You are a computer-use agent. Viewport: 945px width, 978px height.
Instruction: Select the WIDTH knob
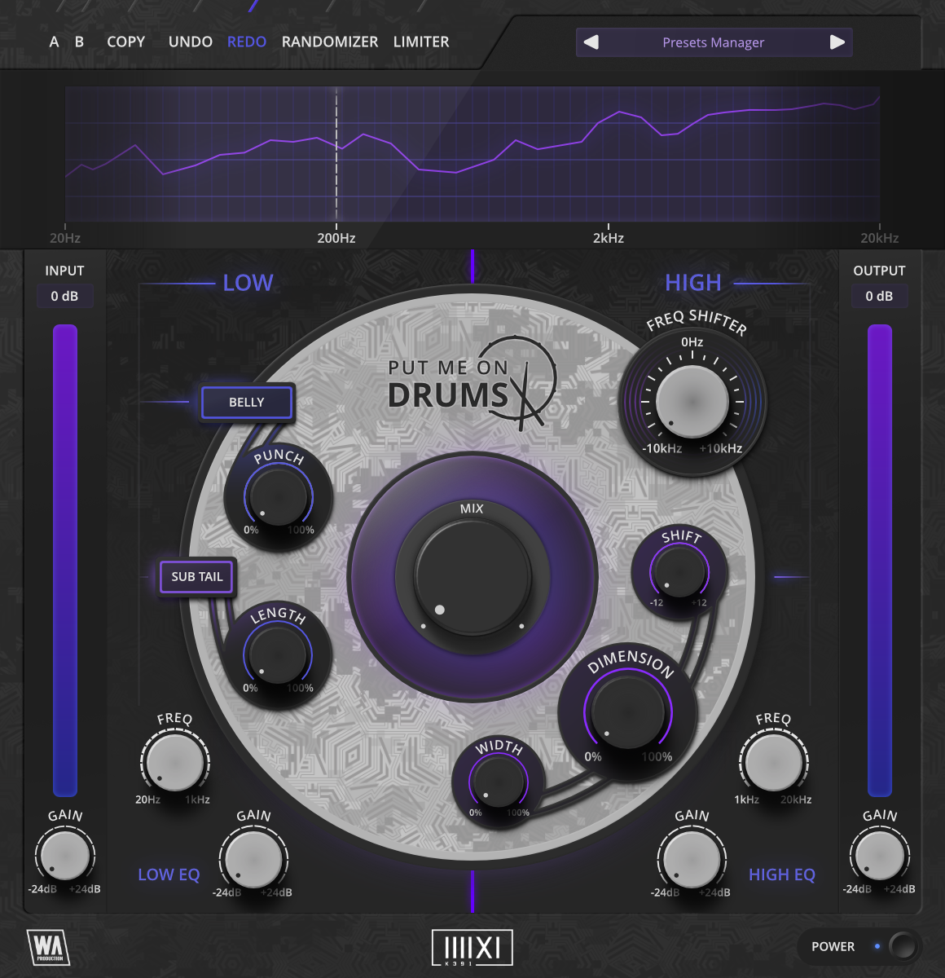[498, 781]
